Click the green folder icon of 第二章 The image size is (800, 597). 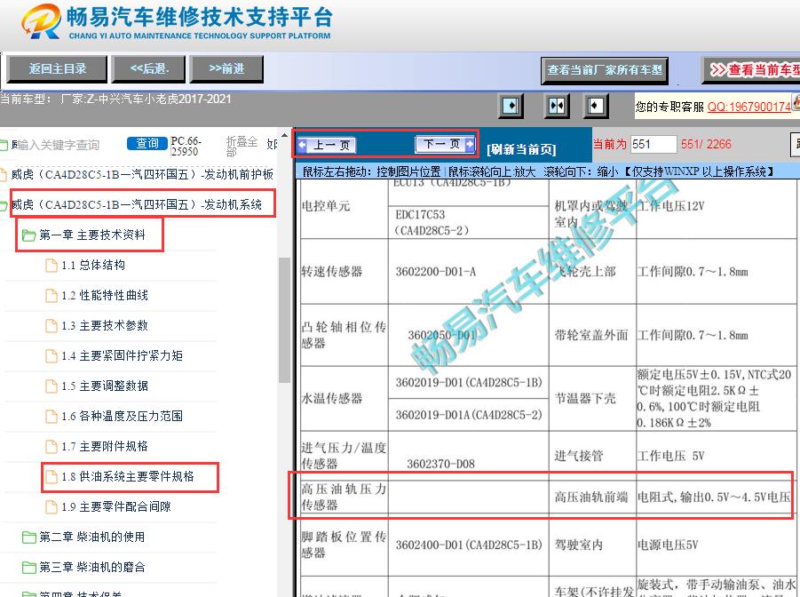click(28, 537)
